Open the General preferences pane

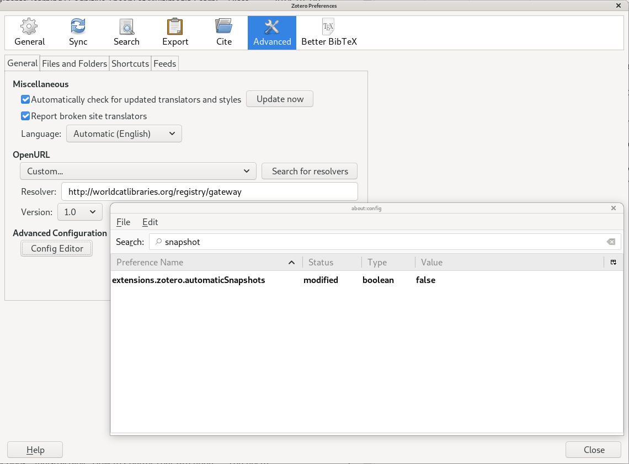(29, 33)
